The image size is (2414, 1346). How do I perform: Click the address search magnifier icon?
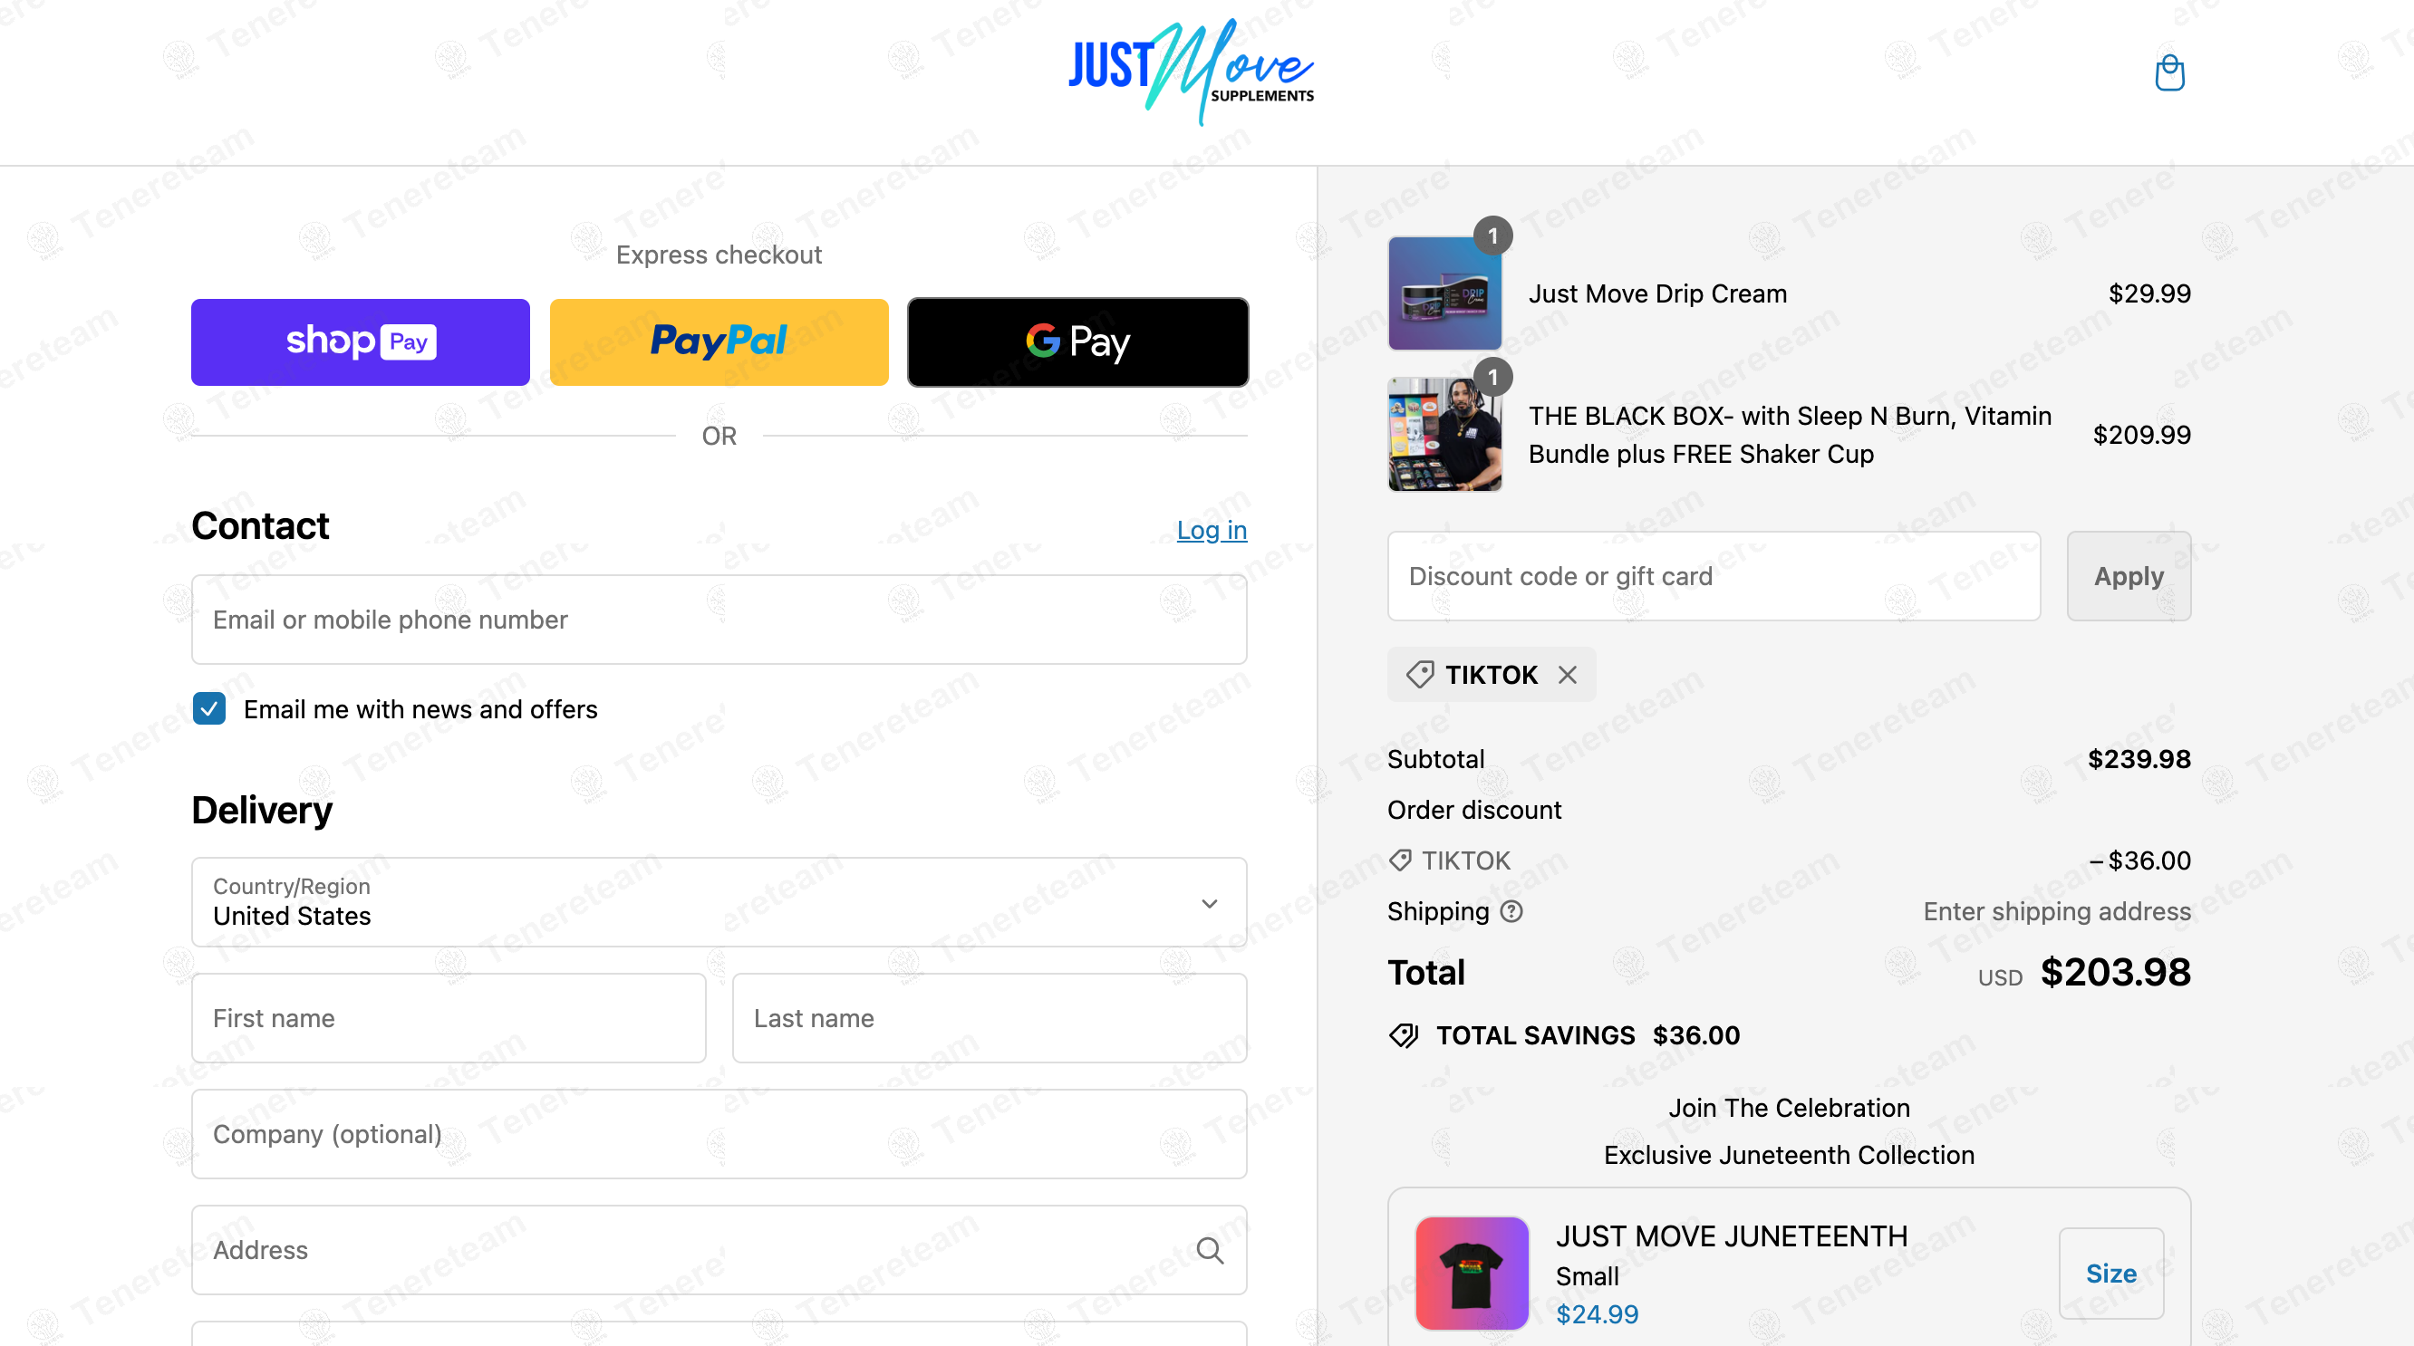point(1209,1249)
